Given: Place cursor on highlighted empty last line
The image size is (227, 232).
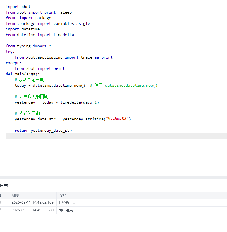Looking at the screenshot, I should (x=116, y=136).
